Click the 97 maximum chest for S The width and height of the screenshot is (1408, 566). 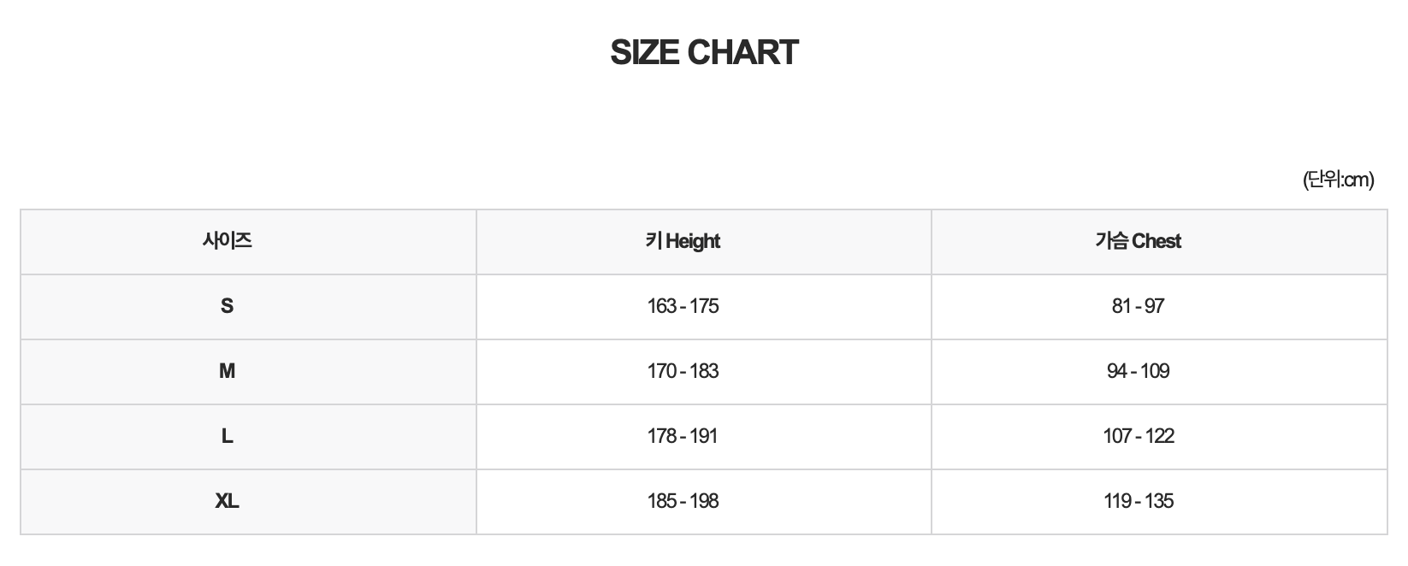(1154, 306)
